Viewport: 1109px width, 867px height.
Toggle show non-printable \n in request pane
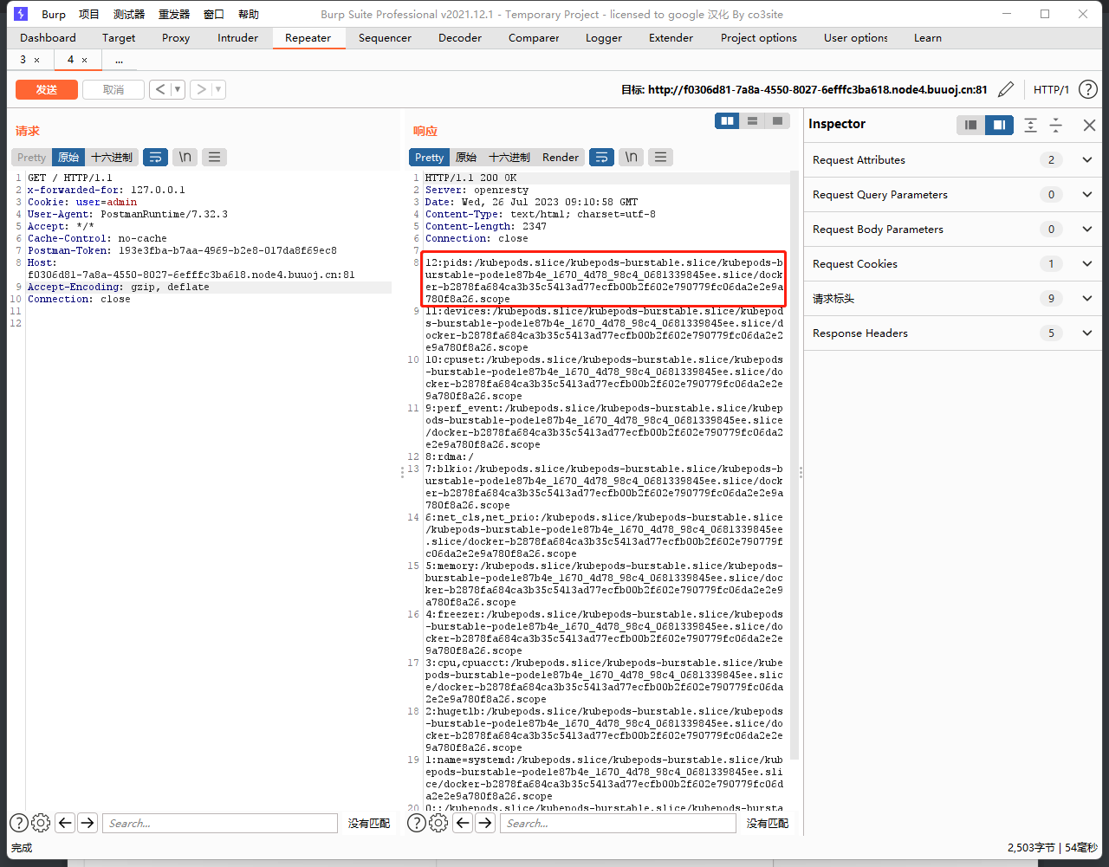[185, 157]
